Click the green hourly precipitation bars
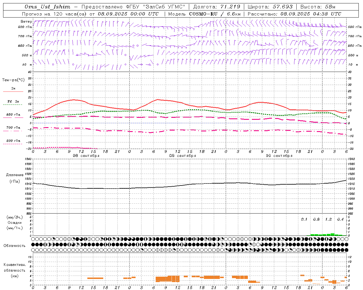The width and height of the screenshot is (363, 290). pyautogui.click(x=326, y=234)
